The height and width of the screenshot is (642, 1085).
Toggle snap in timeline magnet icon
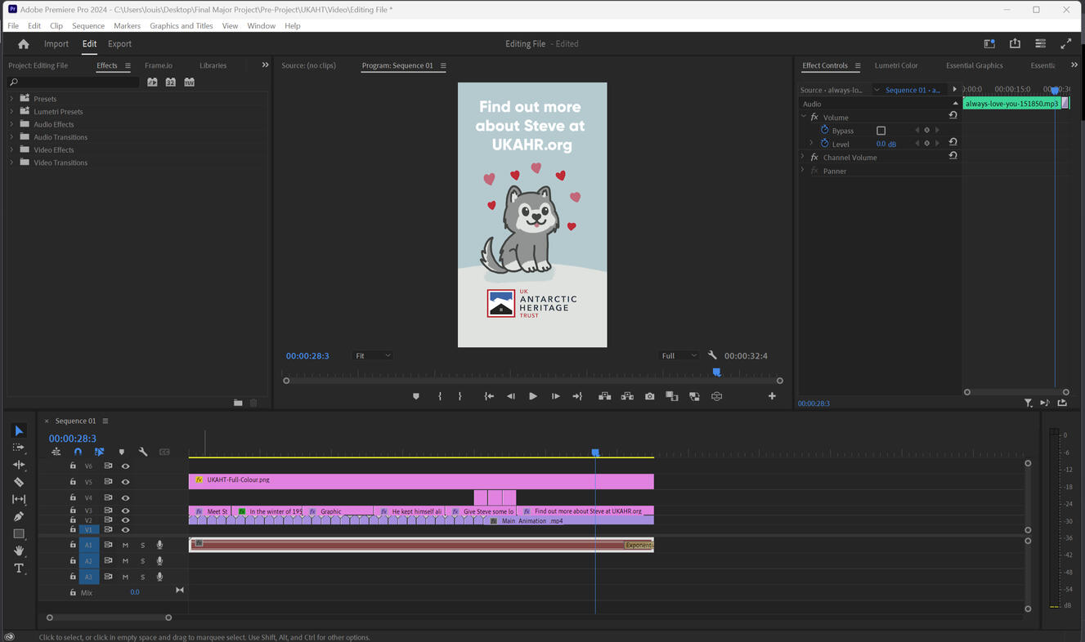tap(78, 452)
